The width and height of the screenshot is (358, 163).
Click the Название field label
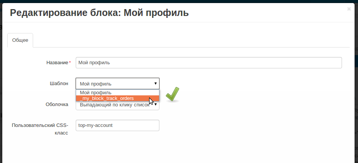pyautogui.click(x=57, y=63)
